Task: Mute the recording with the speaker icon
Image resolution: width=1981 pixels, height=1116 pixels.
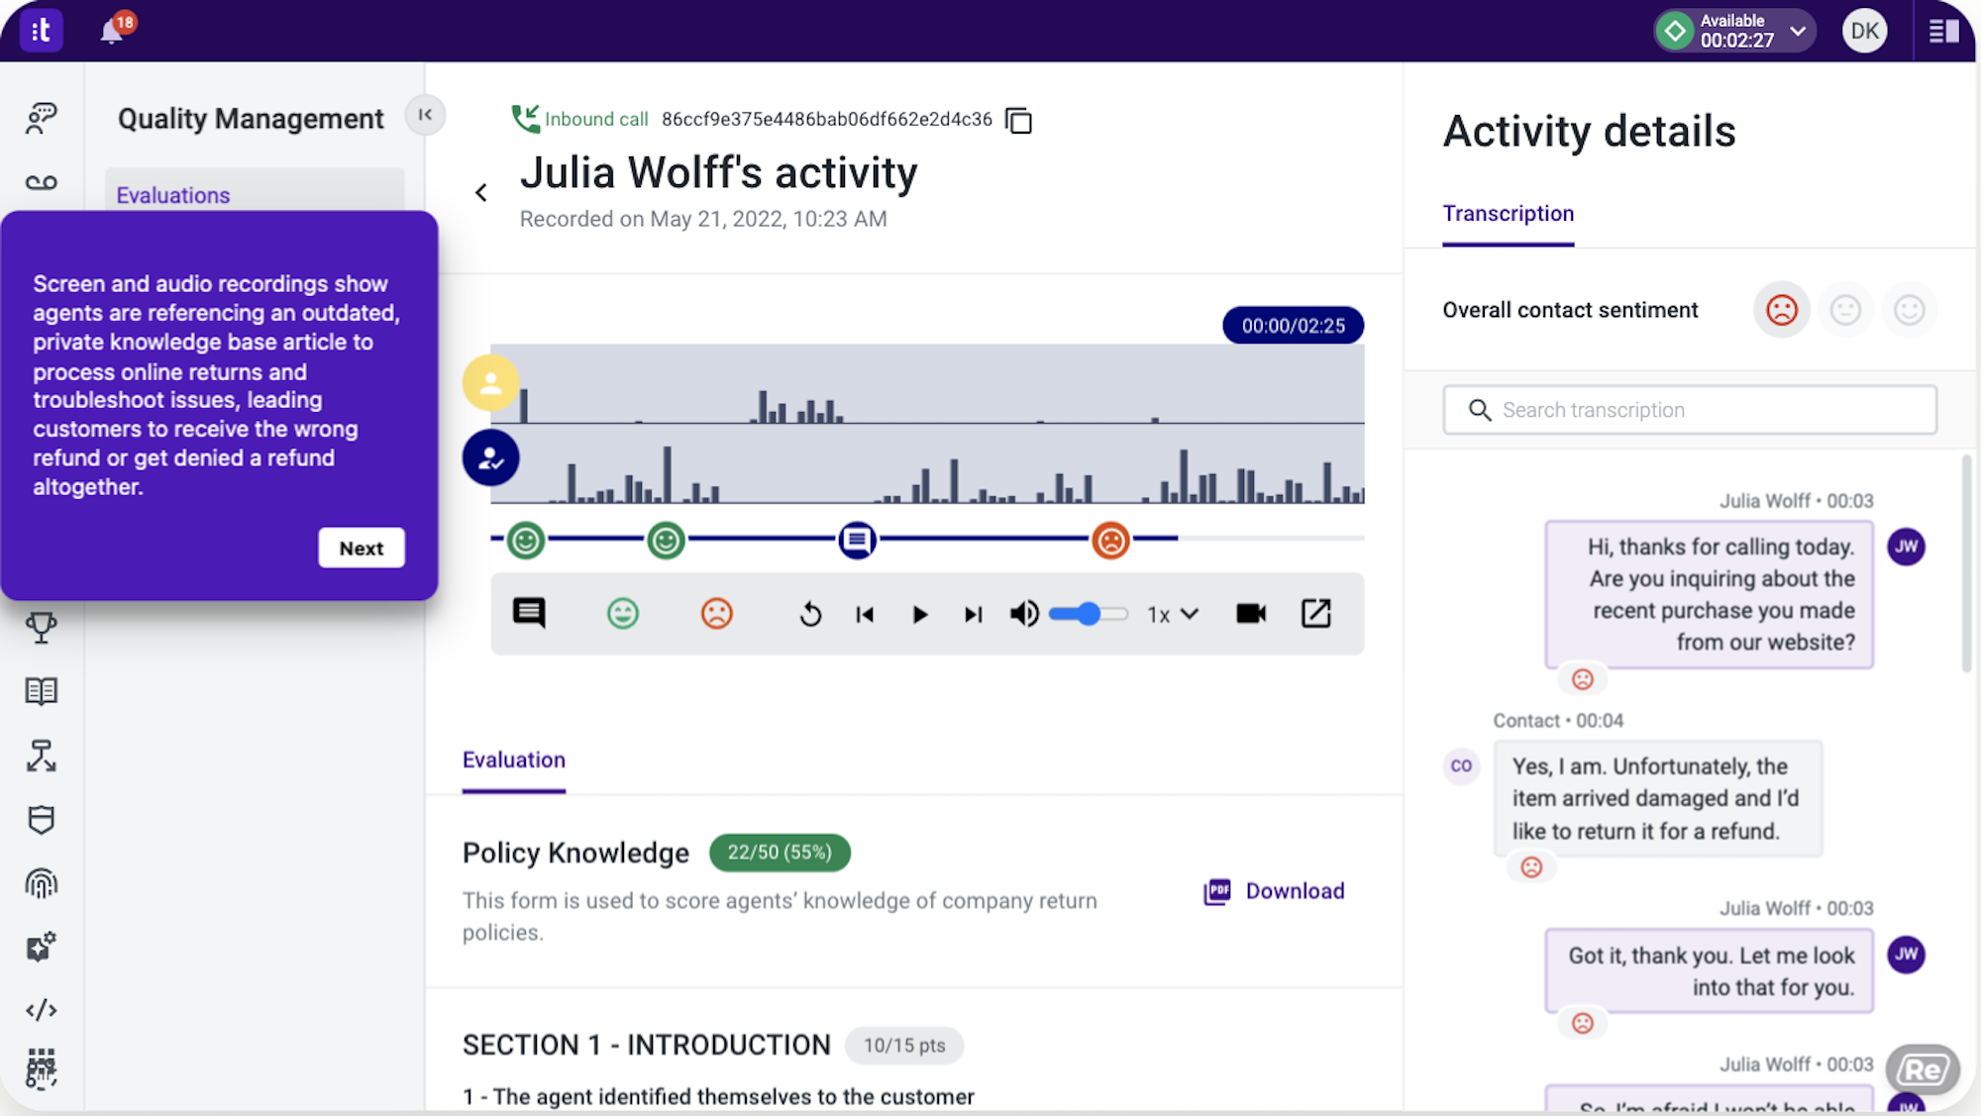Action: point(1024,614)
